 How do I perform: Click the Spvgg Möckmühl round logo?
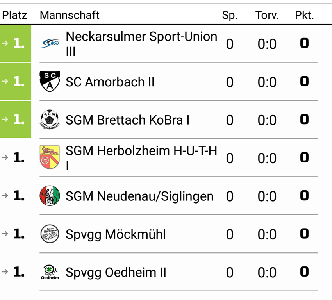pos(50,234)
